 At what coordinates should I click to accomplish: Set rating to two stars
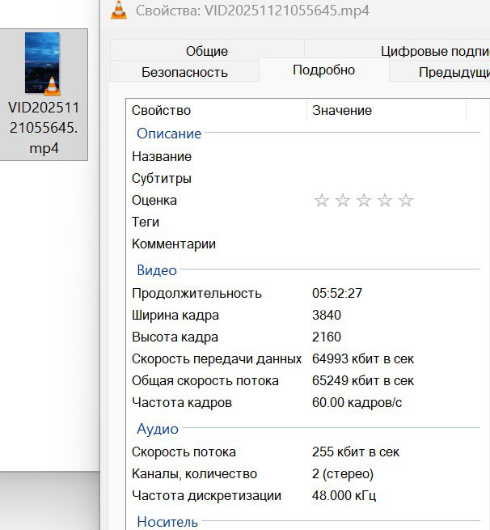(342, 201)
